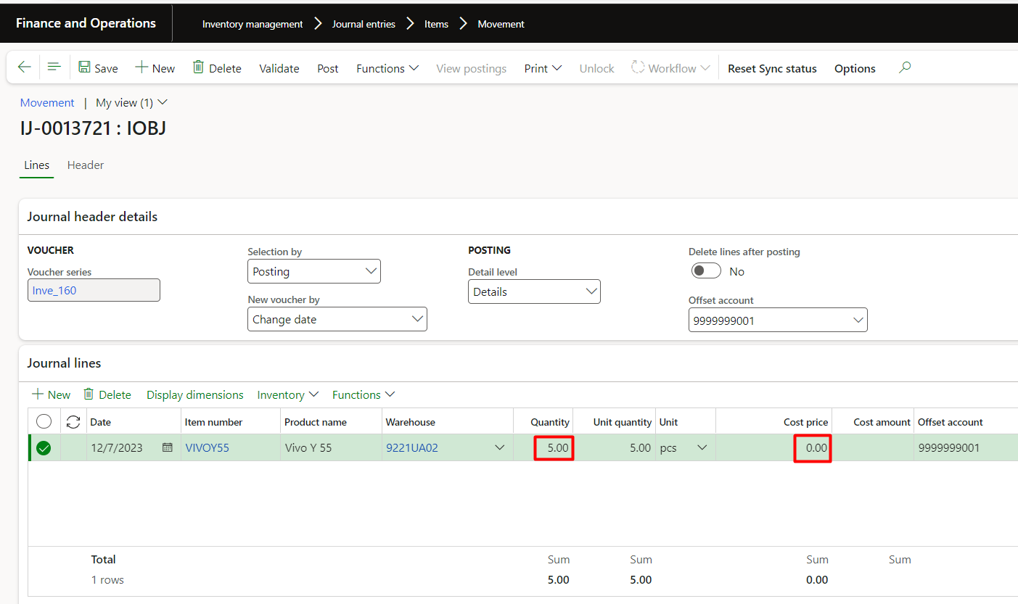Click the trash icon in Journal lines

tap(89, 394)
